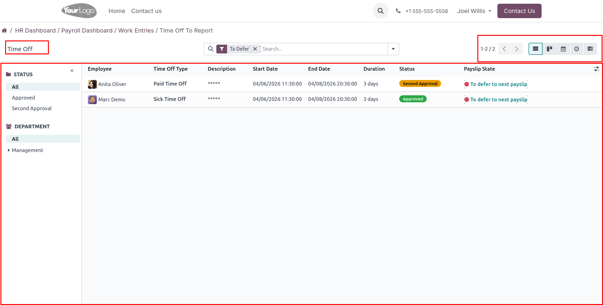Collapse the filter sidebar panel
This screenshot has height=305, width=603.
pyautogui.click(x=72, y=71)
